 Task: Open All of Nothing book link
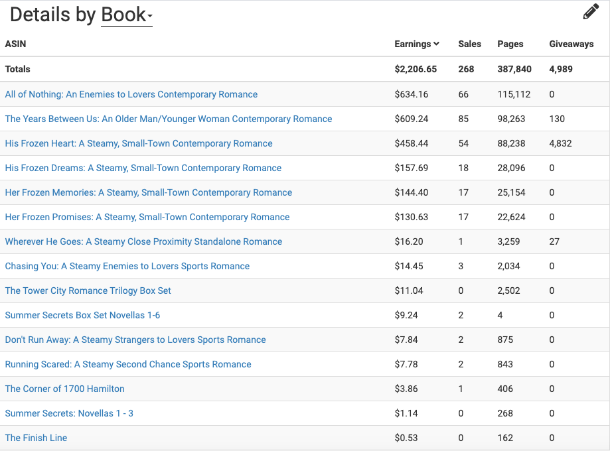click(131, 94)
